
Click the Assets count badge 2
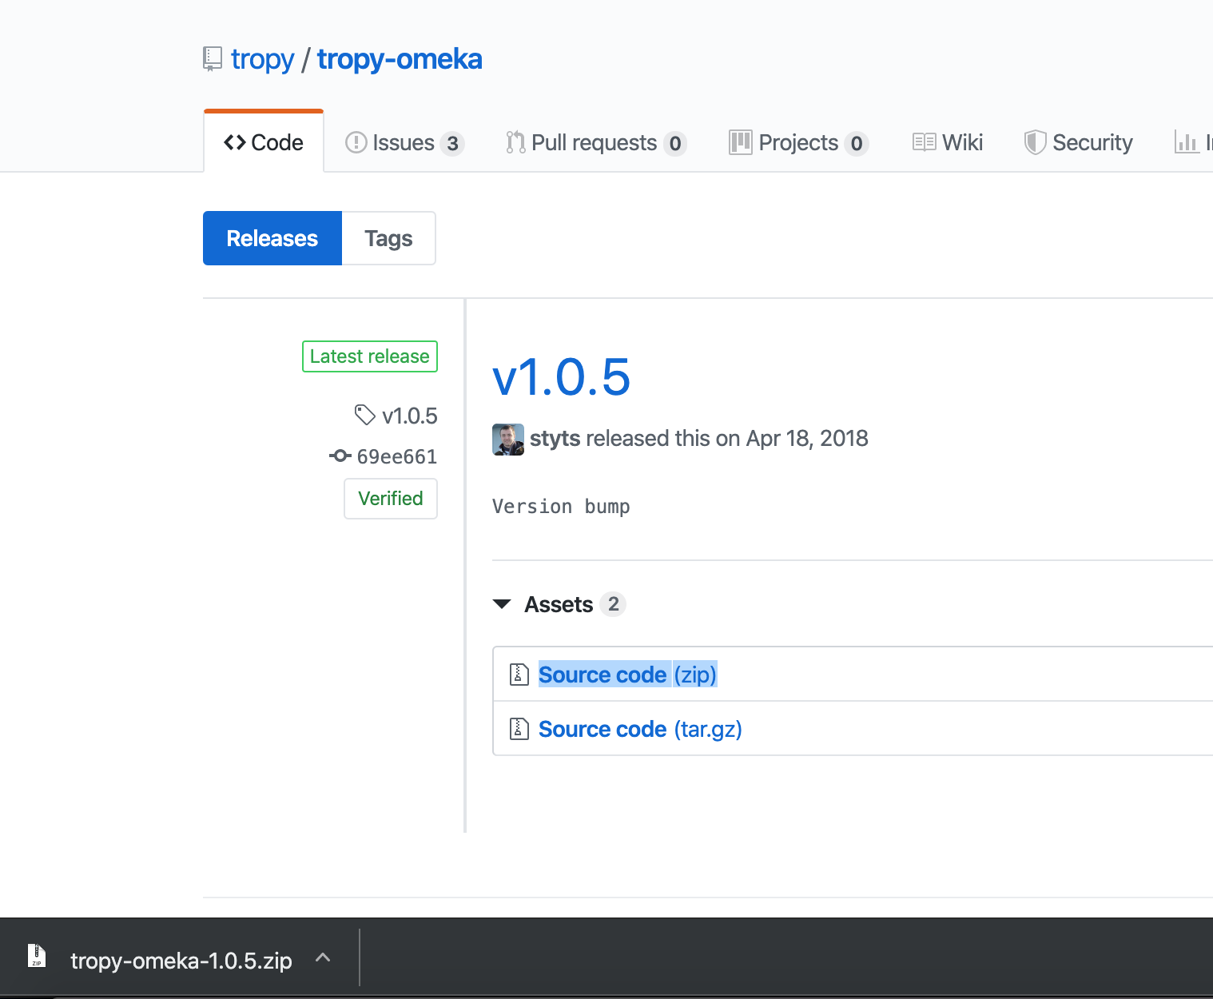[x=613, y=604]
